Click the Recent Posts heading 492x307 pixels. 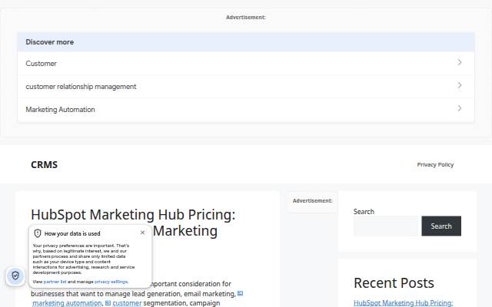click(394, 283)
